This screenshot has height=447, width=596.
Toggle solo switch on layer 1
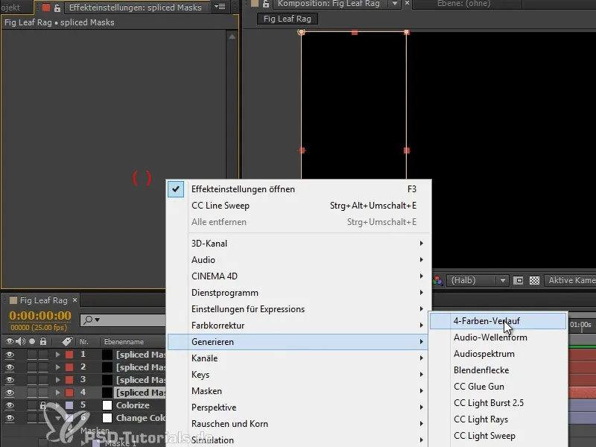pos(32,355)
